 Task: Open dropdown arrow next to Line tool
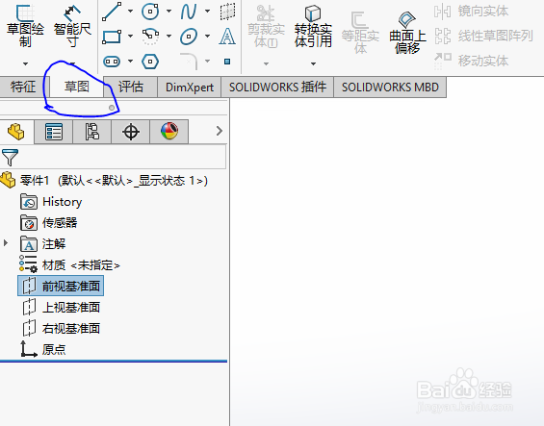click(x=130, y=12)
